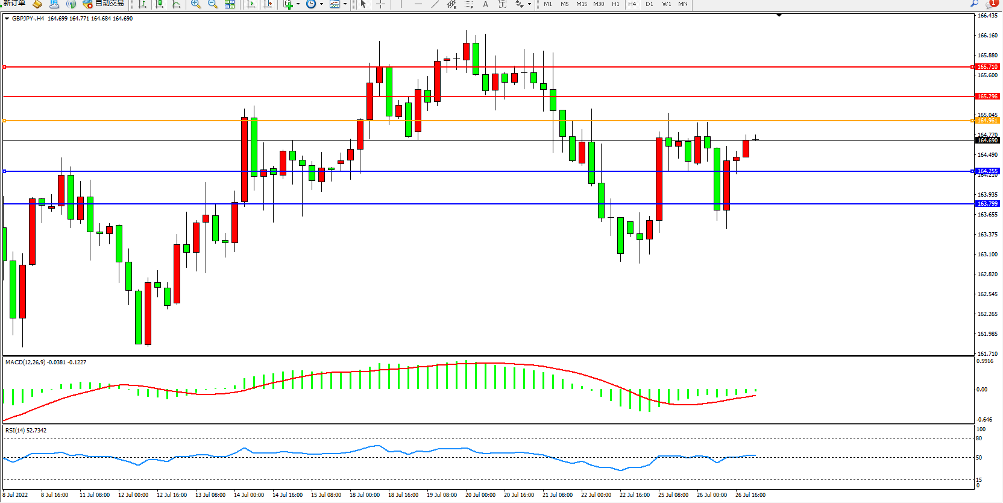Expand the chart templates dropdown arrow
The image size is (1003, 503).
pos(345,4)
